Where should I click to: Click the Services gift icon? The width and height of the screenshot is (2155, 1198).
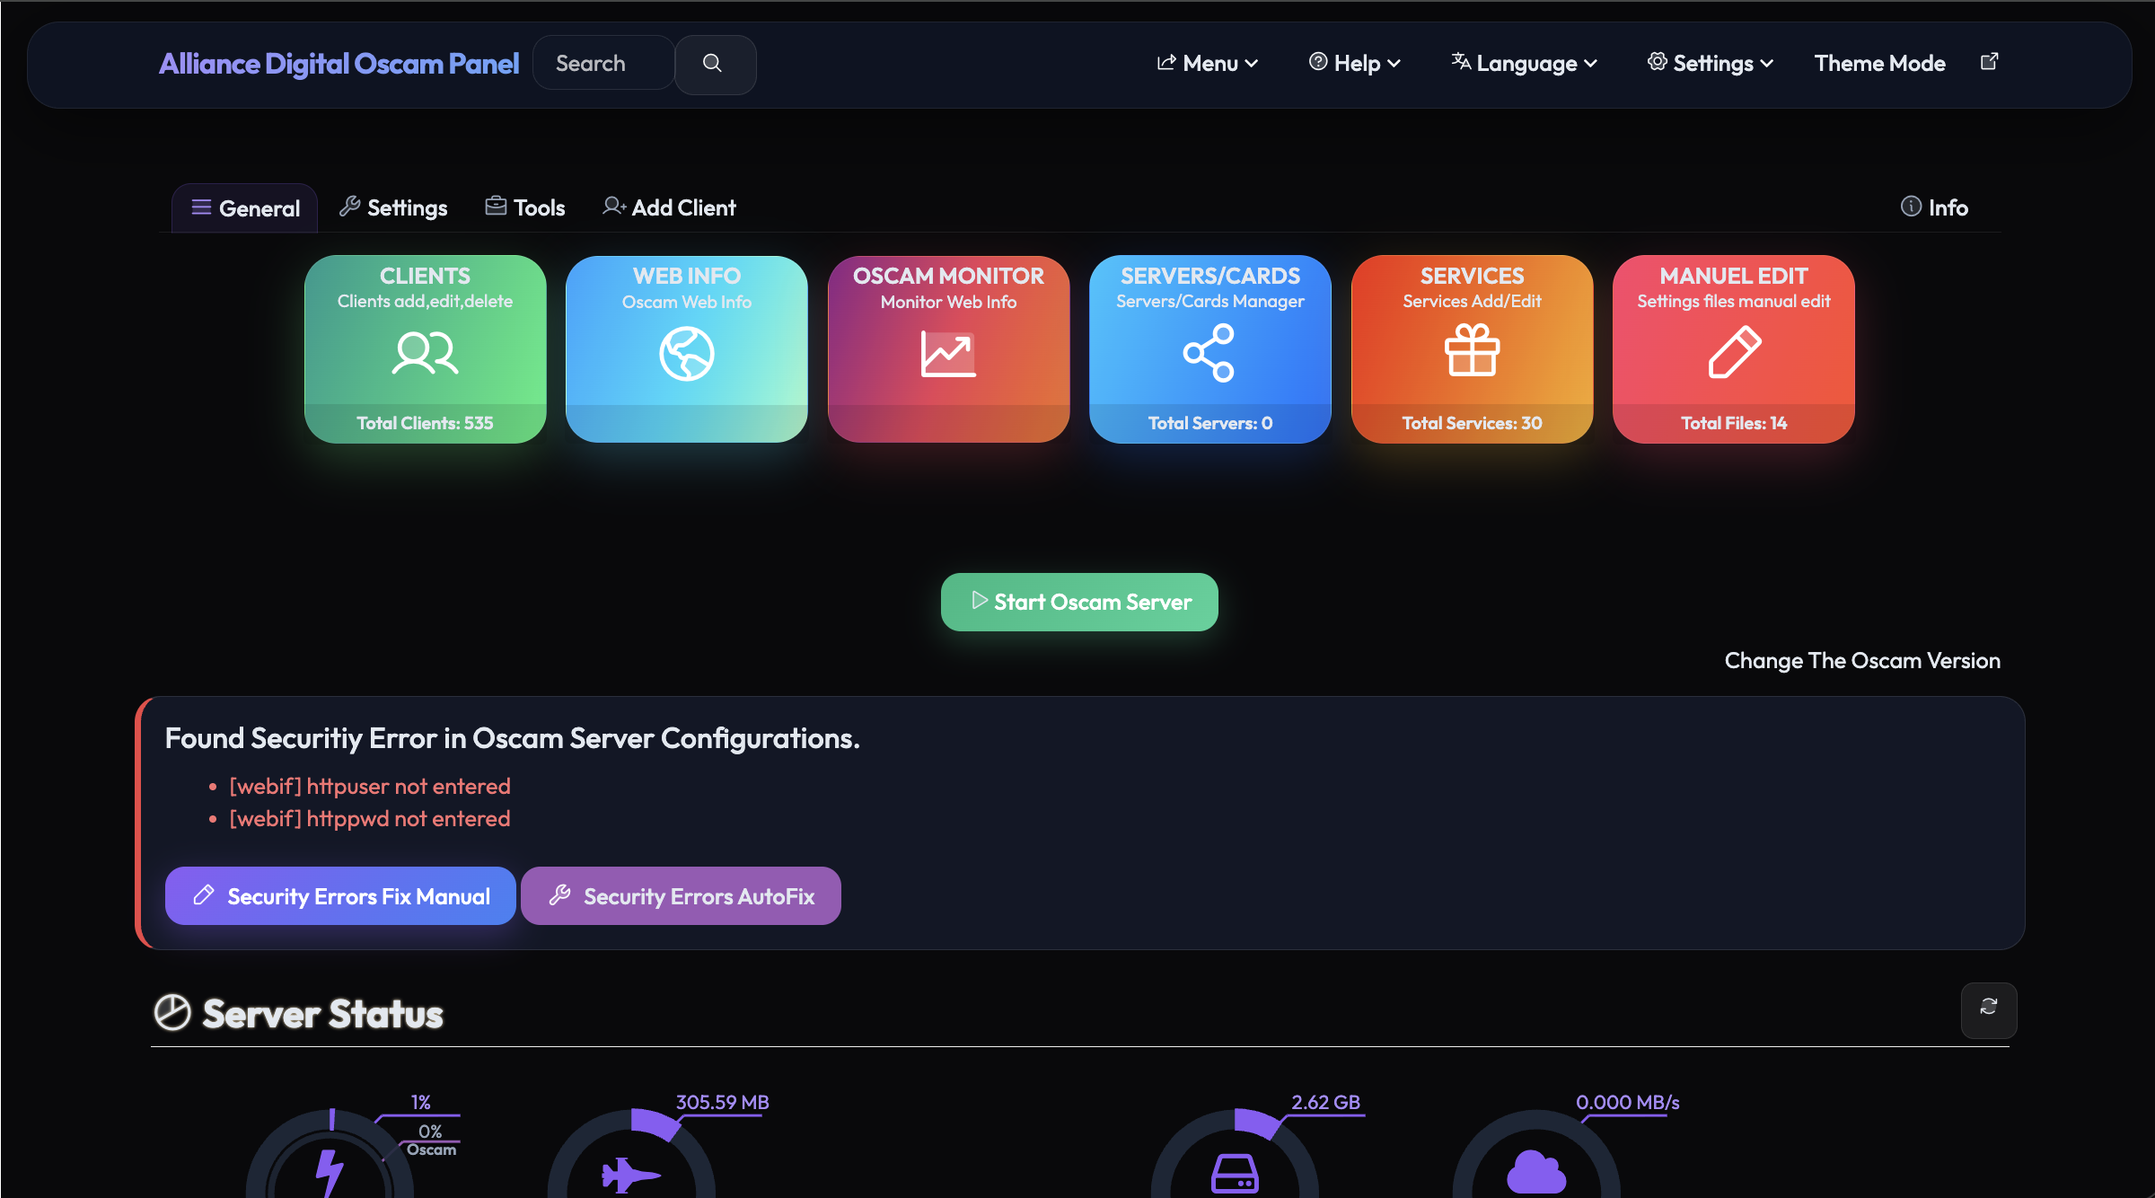1472,353
